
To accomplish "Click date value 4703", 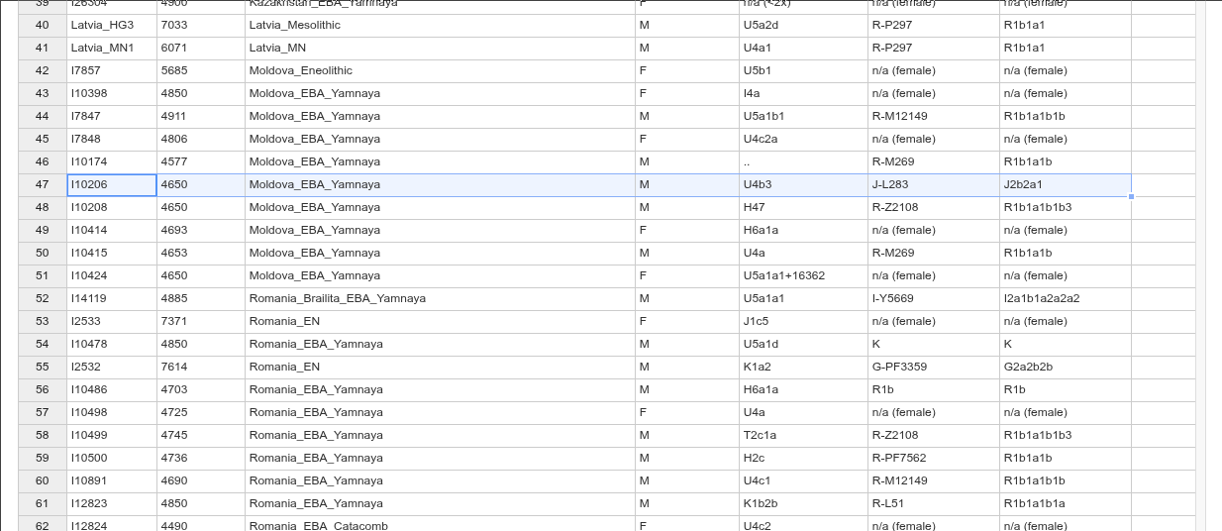I will 201,389.
